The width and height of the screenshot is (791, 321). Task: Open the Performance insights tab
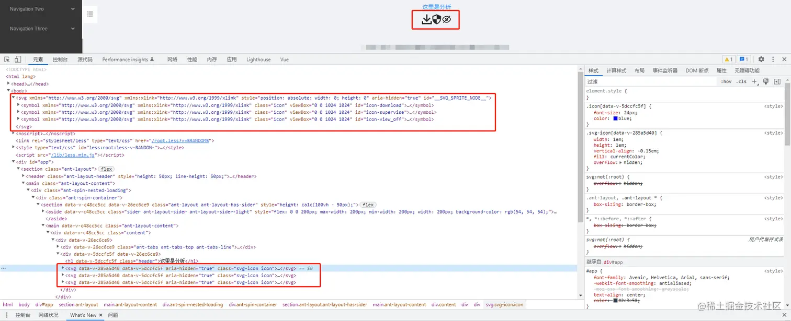pos(128,60)
